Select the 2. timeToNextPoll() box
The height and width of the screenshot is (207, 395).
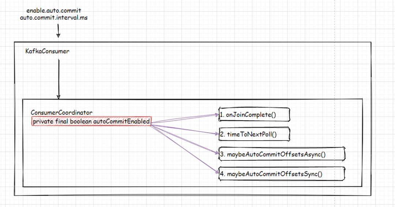254,134
